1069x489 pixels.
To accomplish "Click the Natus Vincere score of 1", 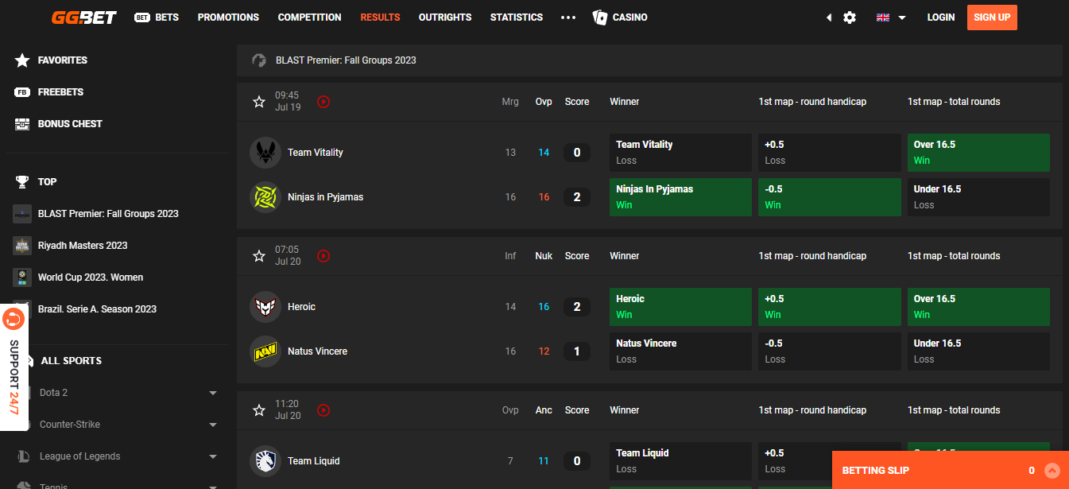I will [x=577, y=351].
